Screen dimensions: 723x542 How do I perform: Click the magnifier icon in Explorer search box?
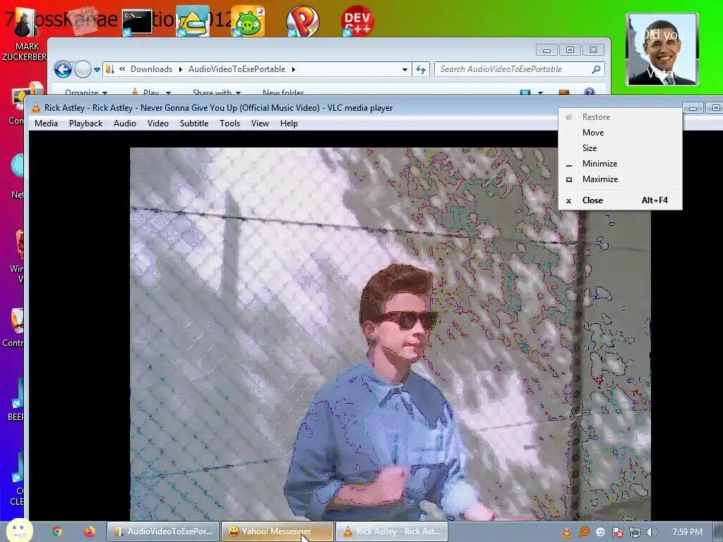point(596,69)
